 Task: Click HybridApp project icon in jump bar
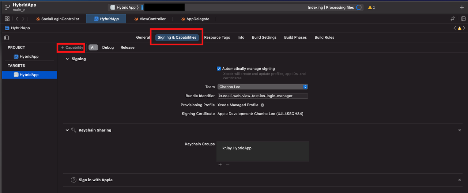click(x=7, y=28)
